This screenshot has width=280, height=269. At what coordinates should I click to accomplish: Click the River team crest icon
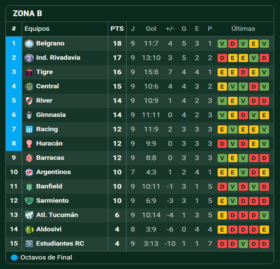[x=29, y=101]
